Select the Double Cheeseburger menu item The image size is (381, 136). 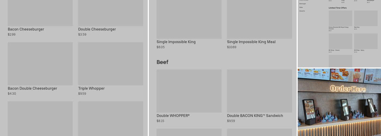[97, 29]
